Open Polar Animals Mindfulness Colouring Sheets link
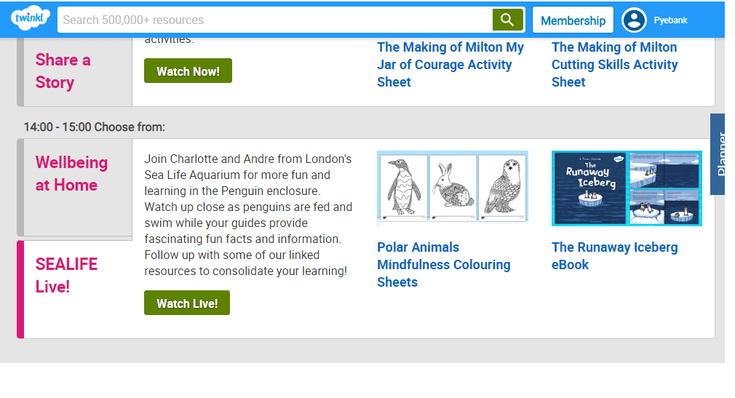 pyautogui.click(x=443, y=265)
